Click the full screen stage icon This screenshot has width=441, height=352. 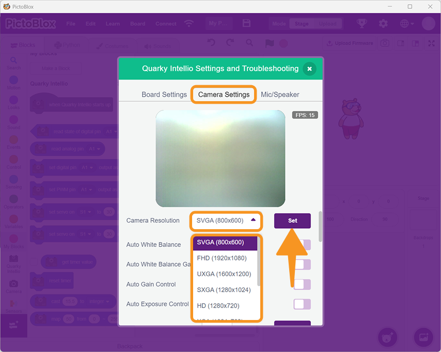[x=431, y=43]
